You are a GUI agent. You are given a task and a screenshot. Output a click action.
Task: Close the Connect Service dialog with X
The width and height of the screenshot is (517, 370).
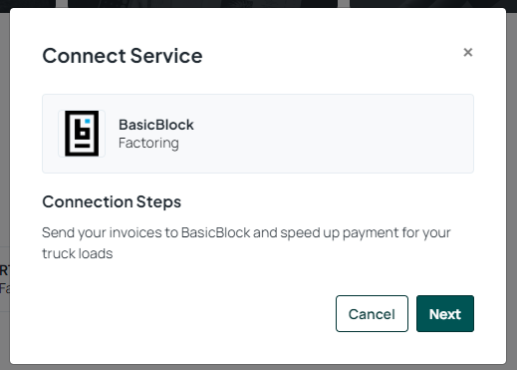click(468, 52)
